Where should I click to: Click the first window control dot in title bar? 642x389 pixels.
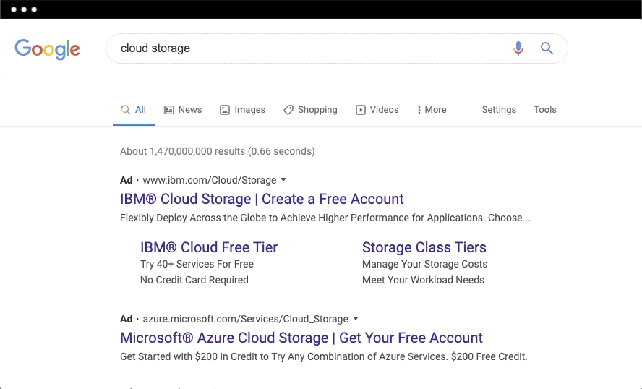pyautogui.click(x=14, y=10)
